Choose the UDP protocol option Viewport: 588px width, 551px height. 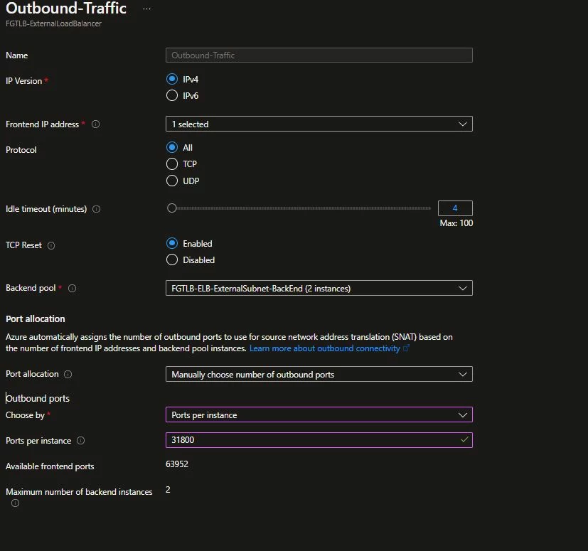pyautogui.click(x=172, y=181)
